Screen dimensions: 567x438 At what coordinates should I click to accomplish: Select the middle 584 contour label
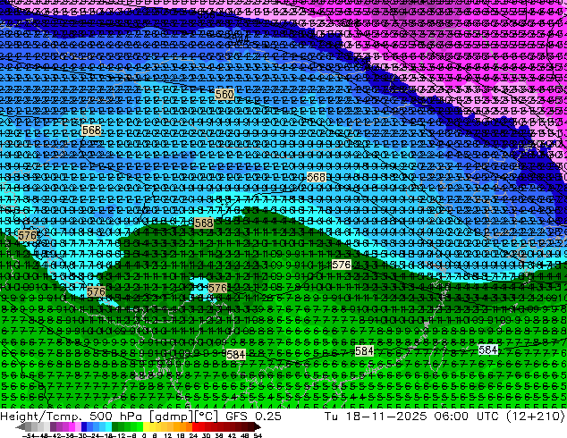click(x=364, y=351)
